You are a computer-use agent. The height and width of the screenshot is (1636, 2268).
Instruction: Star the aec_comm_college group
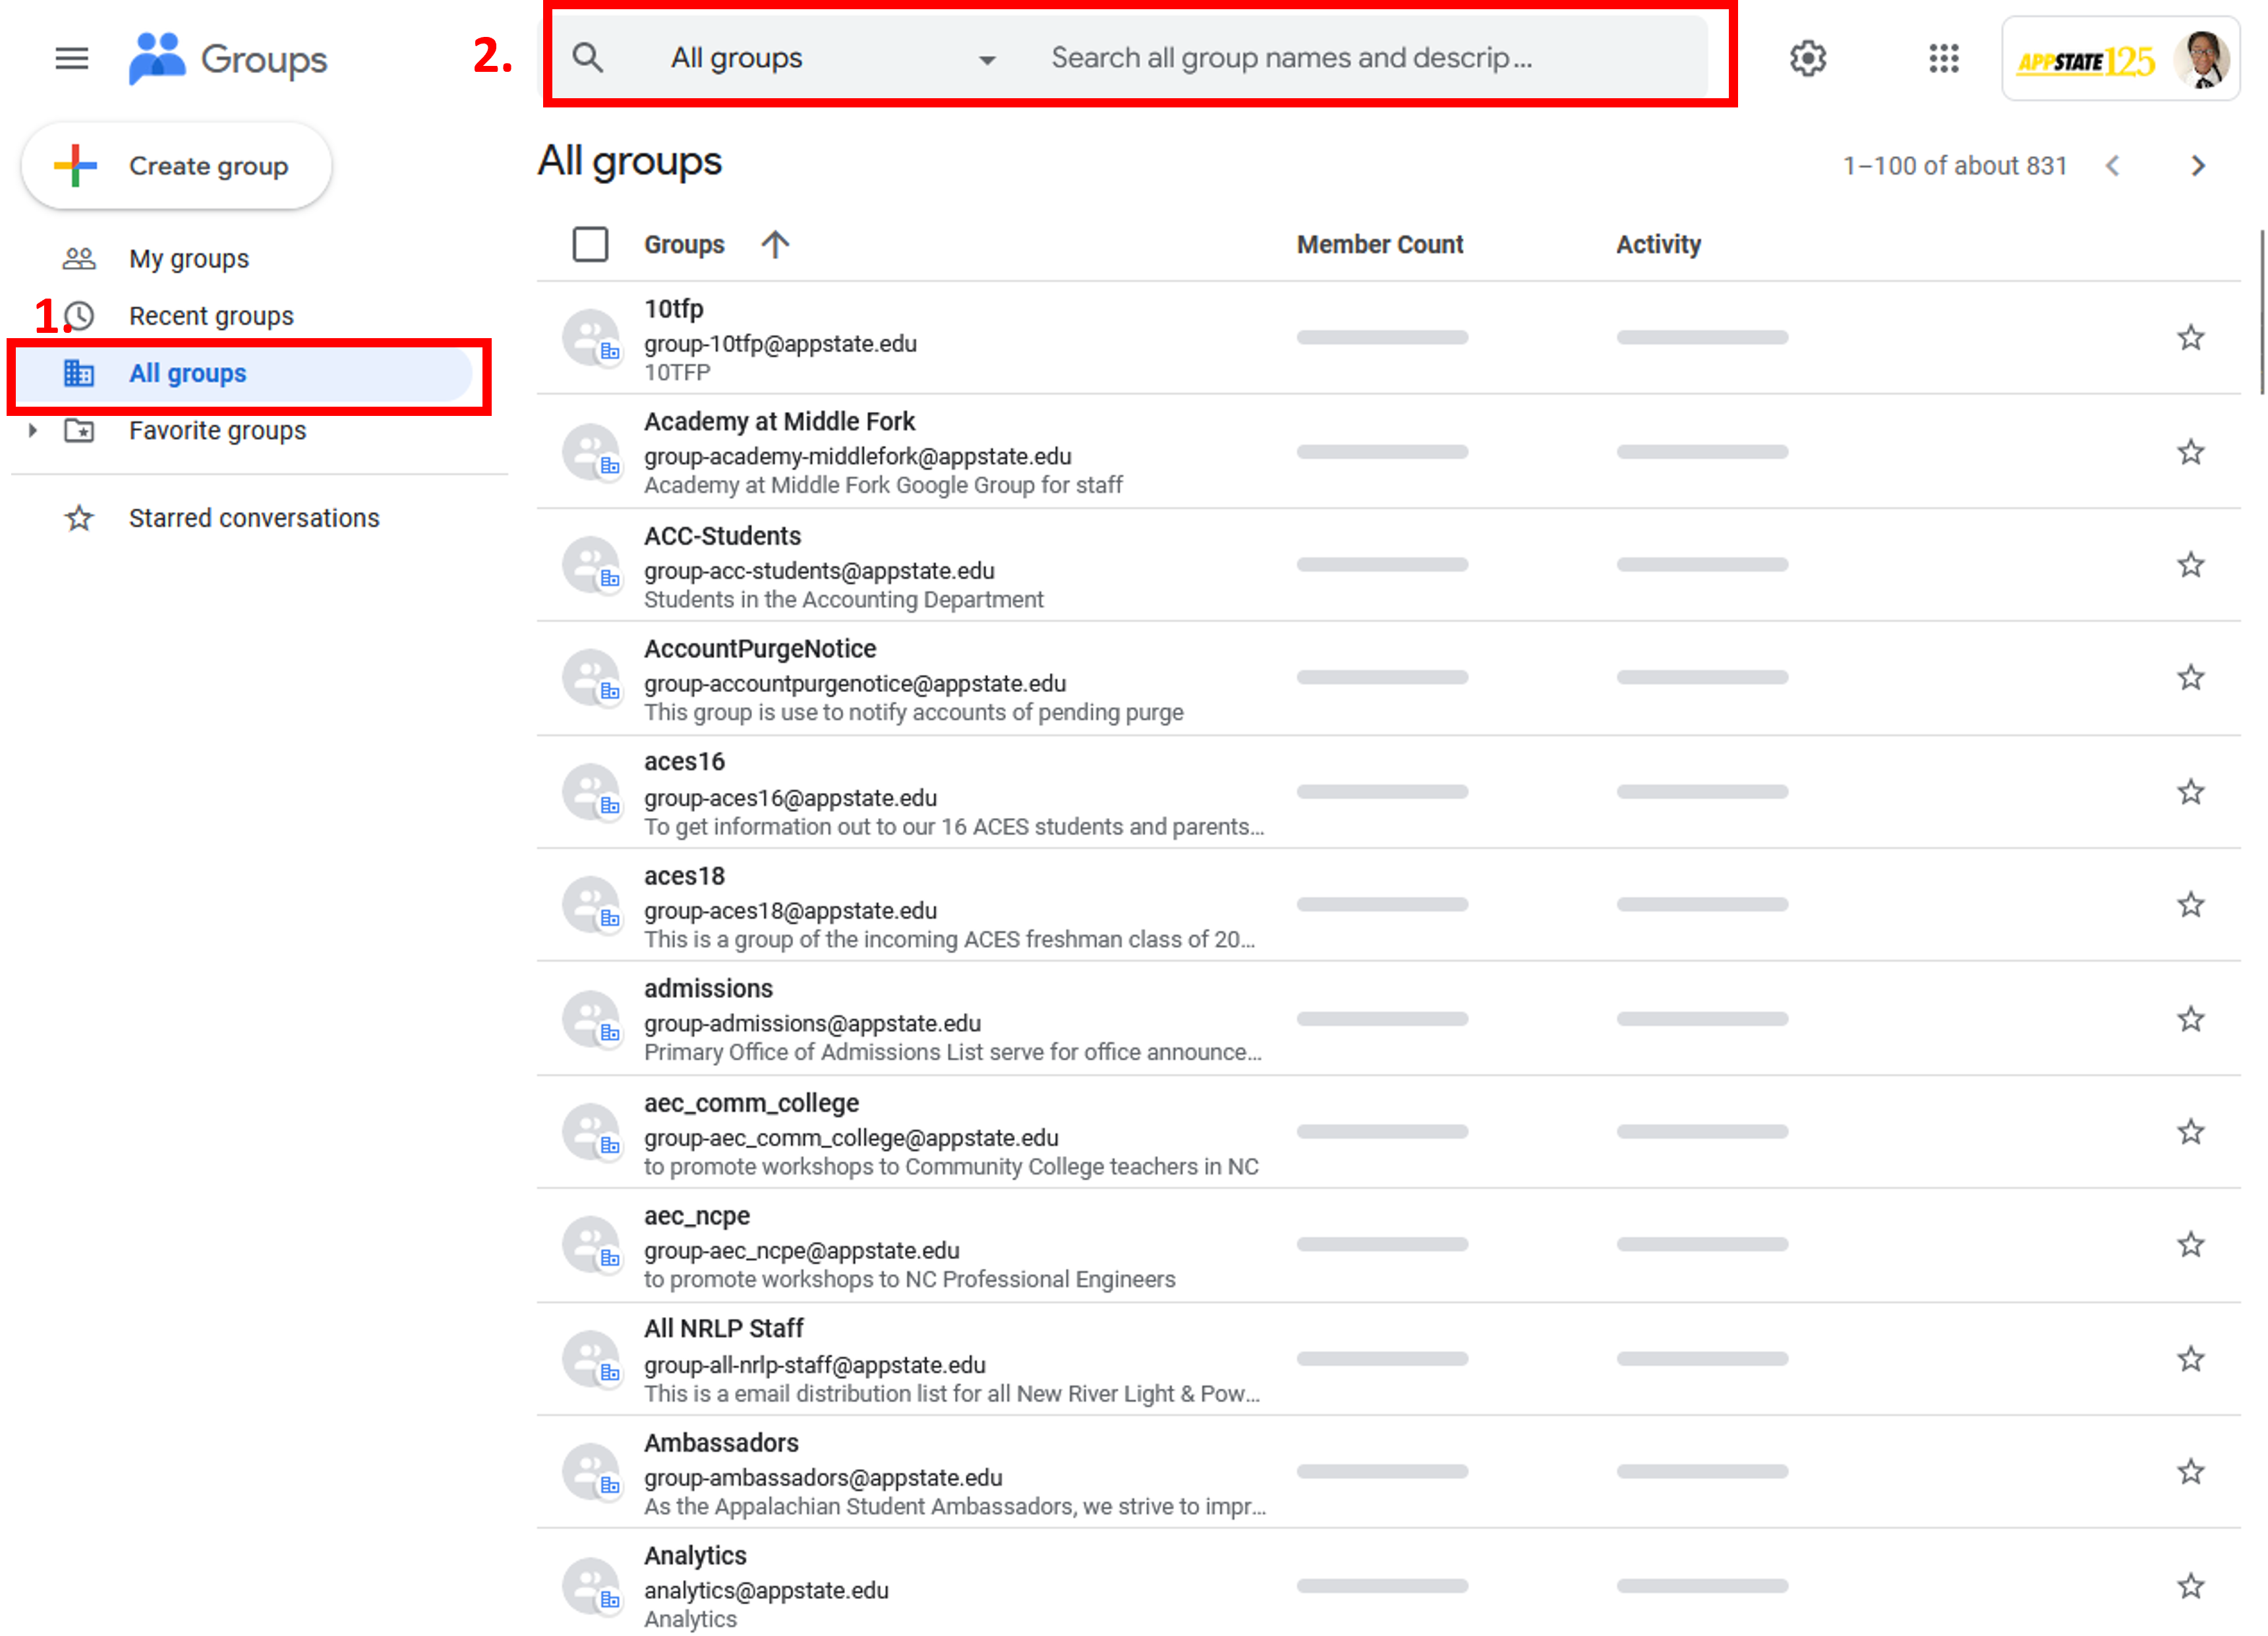2190,1132
